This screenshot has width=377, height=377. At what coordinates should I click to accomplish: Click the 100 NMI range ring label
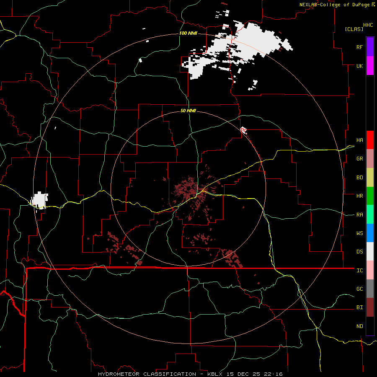[188, 33]
